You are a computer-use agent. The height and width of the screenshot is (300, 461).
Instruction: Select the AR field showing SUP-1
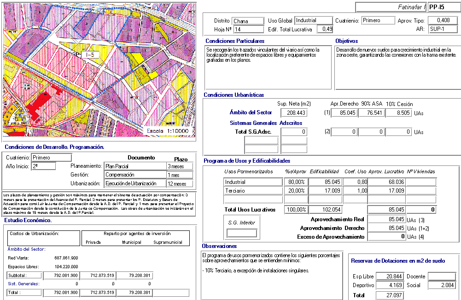pos(442,29)
